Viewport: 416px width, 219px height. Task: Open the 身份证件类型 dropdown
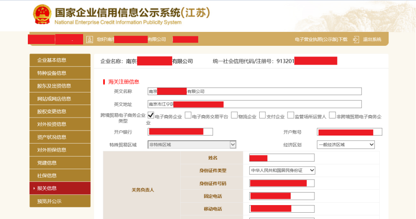point(282,170)
